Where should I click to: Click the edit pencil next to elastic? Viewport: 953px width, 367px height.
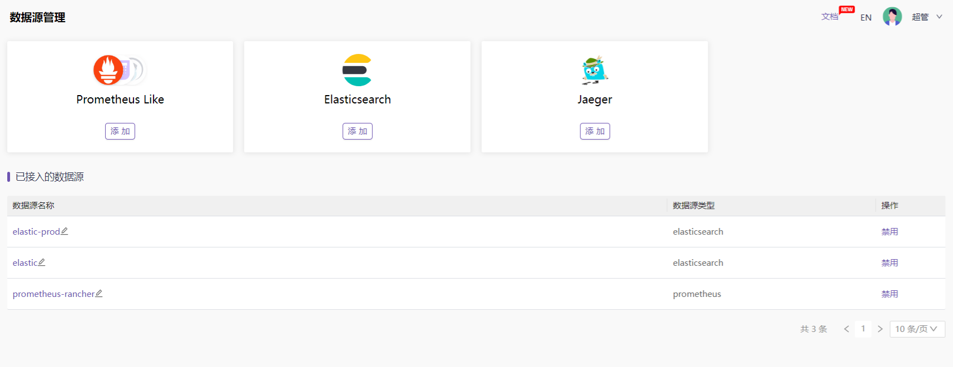42,262
